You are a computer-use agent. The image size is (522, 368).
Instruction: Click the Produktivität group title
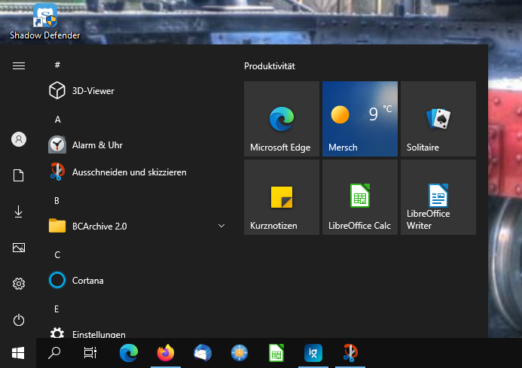point(270,66)
